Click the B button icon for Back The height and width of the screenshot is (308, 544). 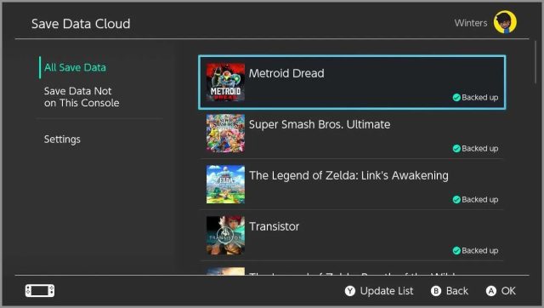(x=436, y=291)
